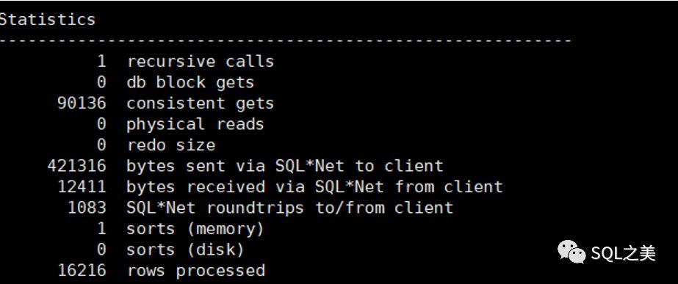
Task: Click the 16216 rows processed value
Action: [82, 271]
